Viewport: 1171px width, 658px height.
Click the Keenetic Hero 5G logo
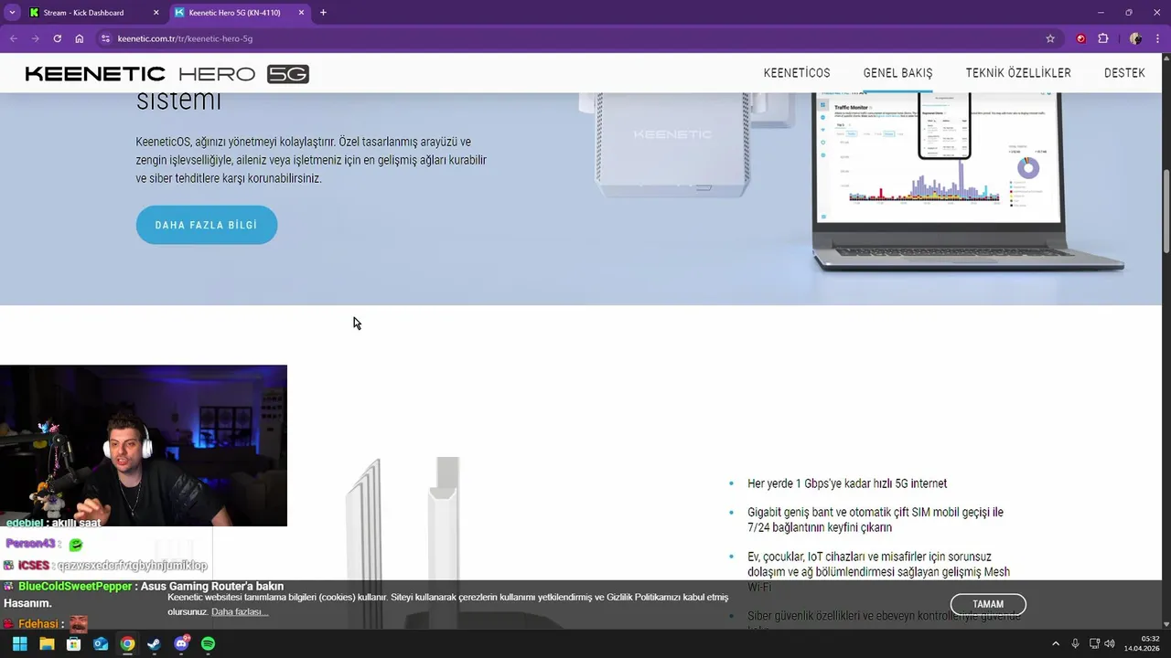coord(167,74)
